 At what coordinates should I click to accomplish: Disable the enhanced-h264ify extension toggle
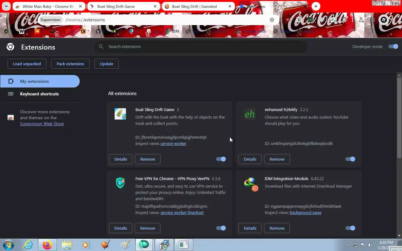[350, 159]
